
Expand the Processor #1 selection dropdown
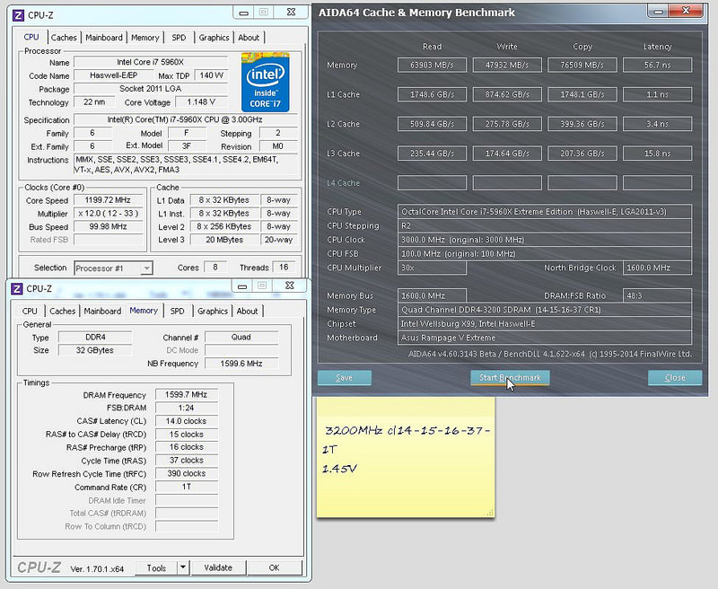146,268
